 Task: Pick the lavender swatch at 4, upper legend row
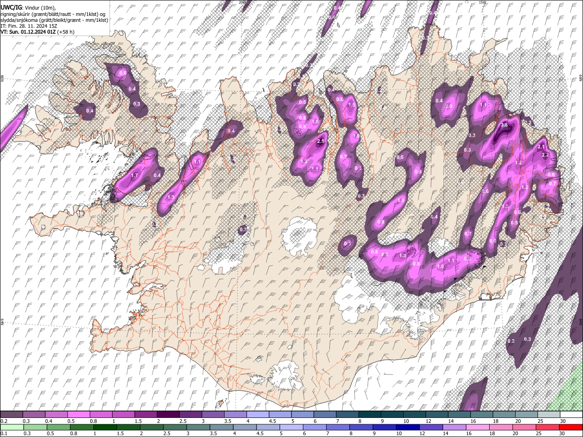(x=258, y=415)
